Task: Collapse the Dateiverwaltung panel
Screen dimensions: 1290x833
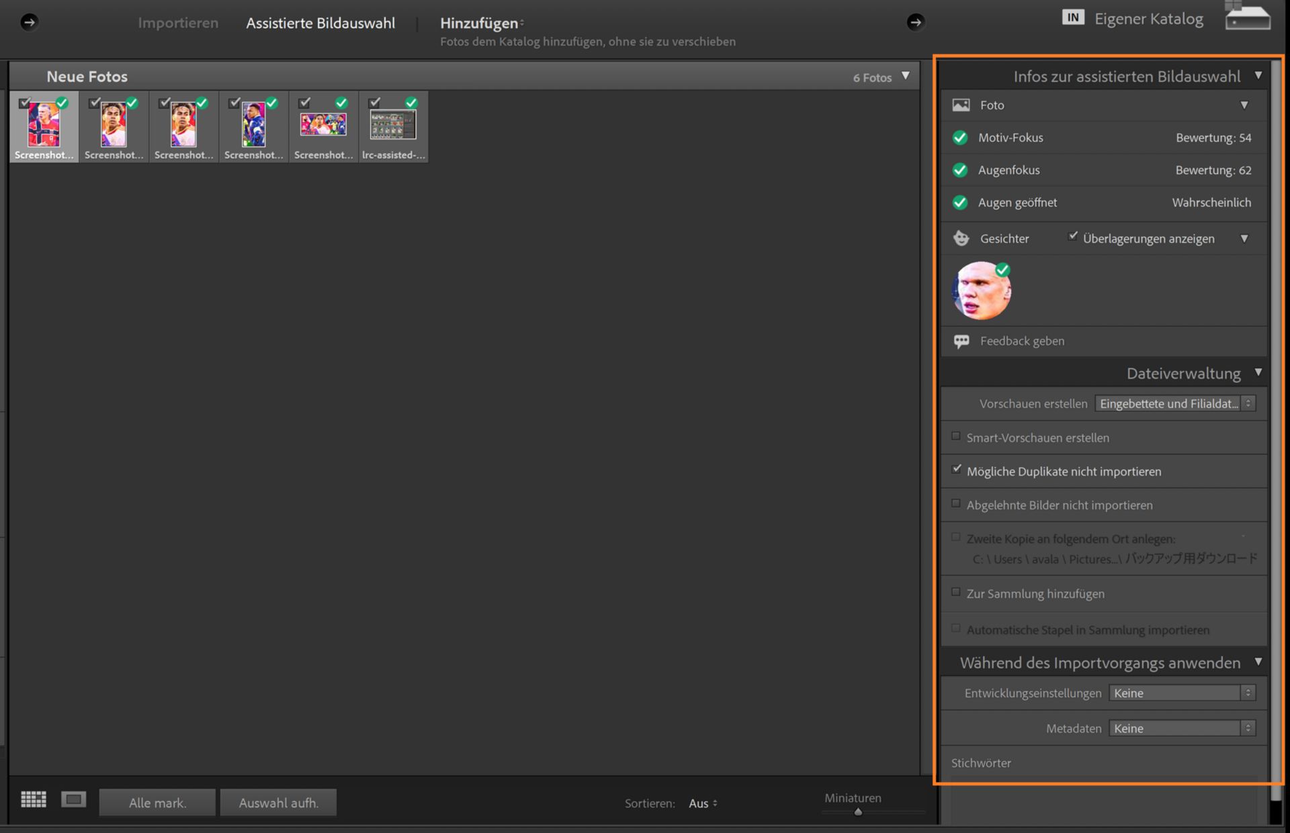Action: [x=1258, y=372]
